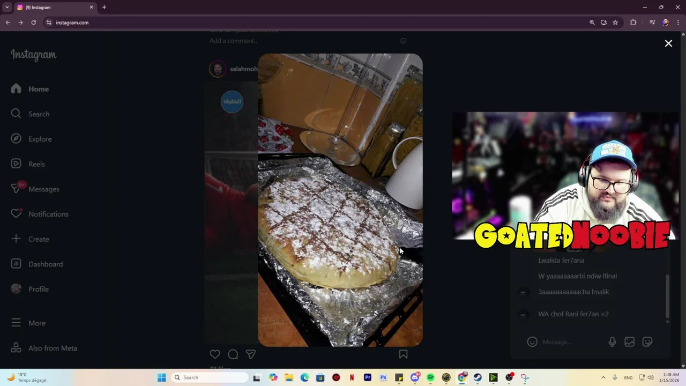
Task: Attach an image in chat
Action: pyautogui.click(x=629, y=342)
